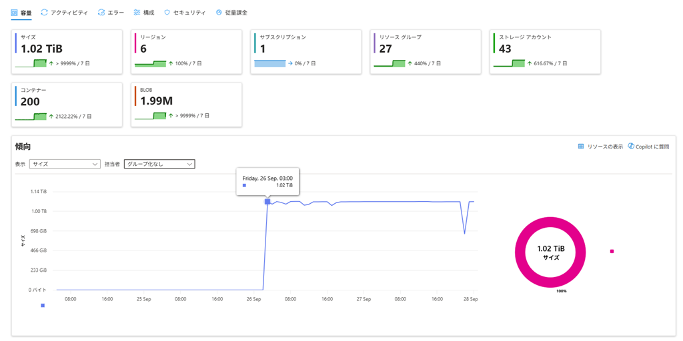Select the ストレージ アカウント 43 card
The image size is (683, 341).
tap(545, 52)
